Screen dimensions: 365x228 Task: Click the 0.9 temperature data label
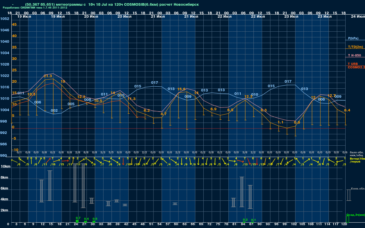[297, 123]
